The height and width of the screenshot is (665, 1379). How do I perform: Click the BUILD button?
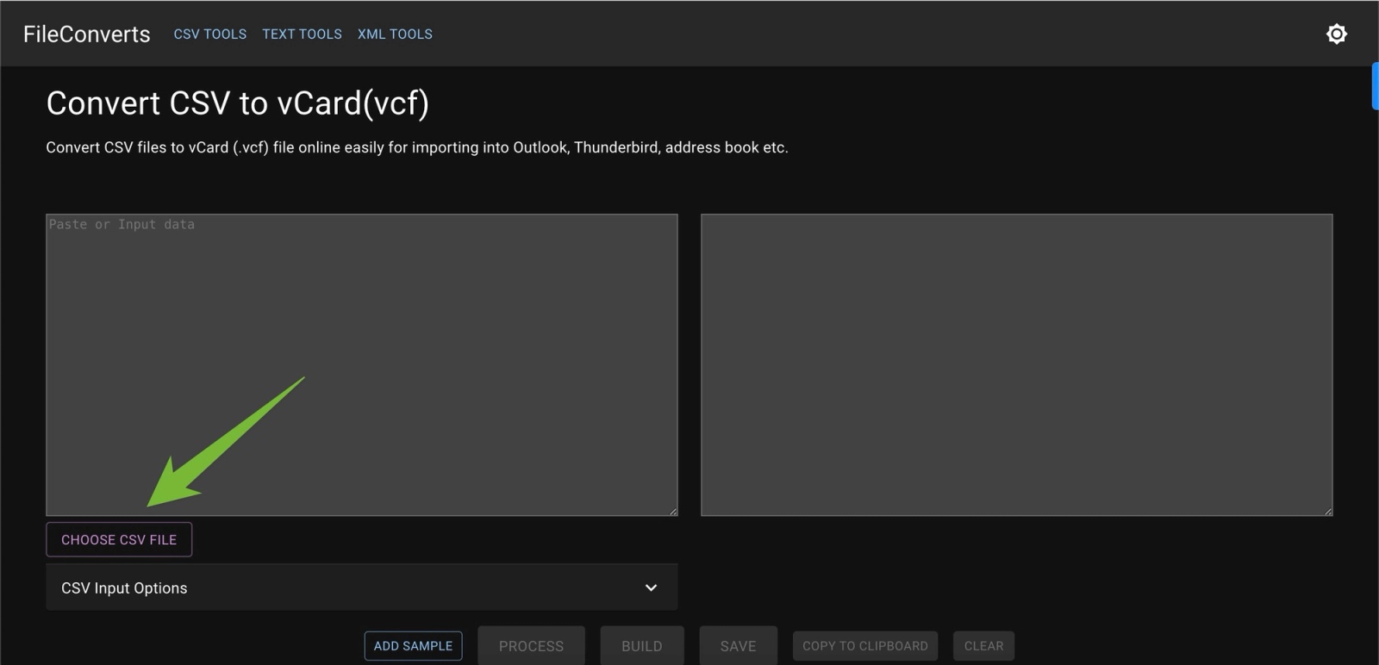point(642,646)
